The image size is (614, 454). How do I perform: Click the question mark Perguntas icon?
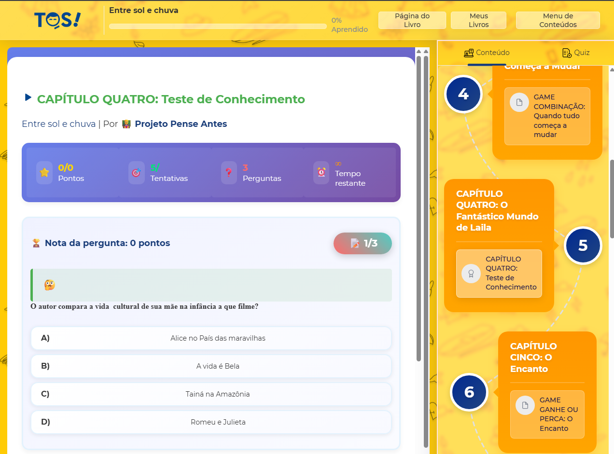[229, 173]
